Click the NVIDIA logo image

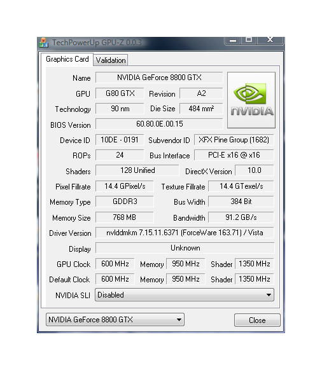(251, 100)
